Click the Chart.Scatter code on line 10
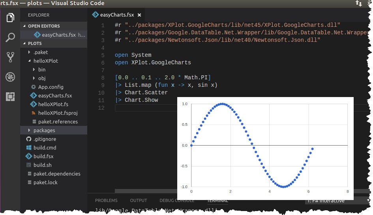Screen dimensions: 373x215 point(146,93)
